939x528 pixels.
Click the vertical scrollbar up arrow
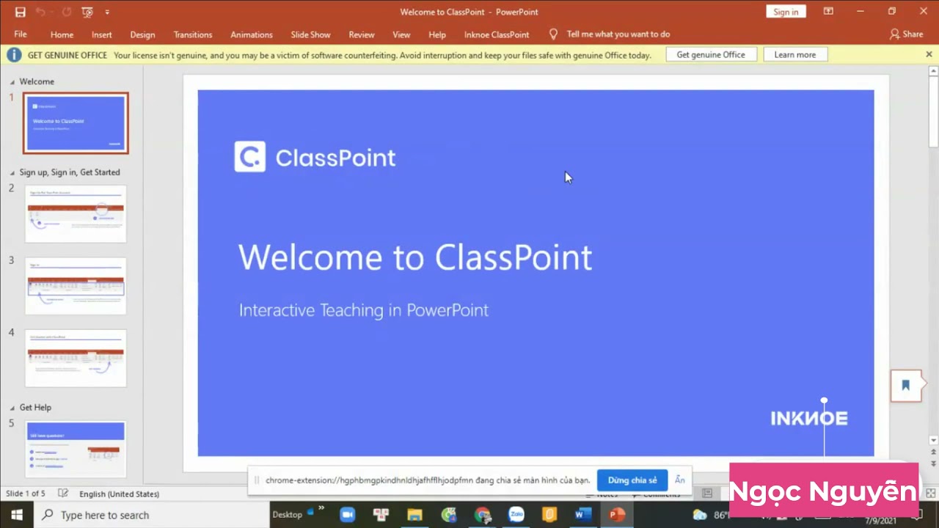pyautogui.click(x=933, y=72)
